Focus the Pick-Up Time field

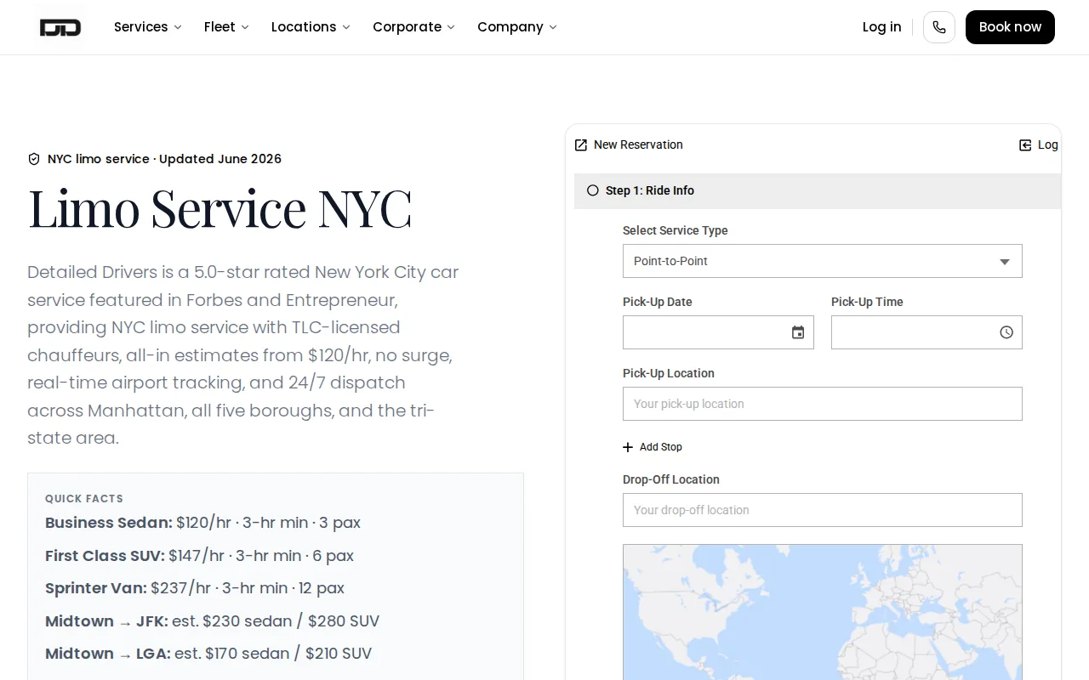927,332
